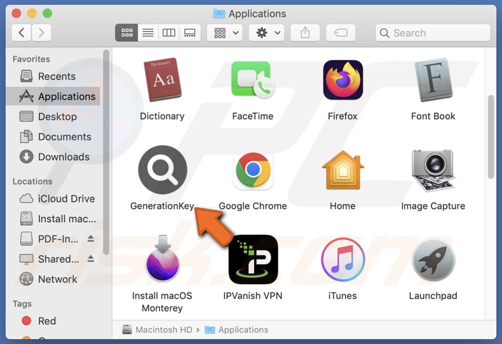This screenshot has width=502, height=344.
Task: Eject the PDF-In... volume
Action: coord(91,238)
